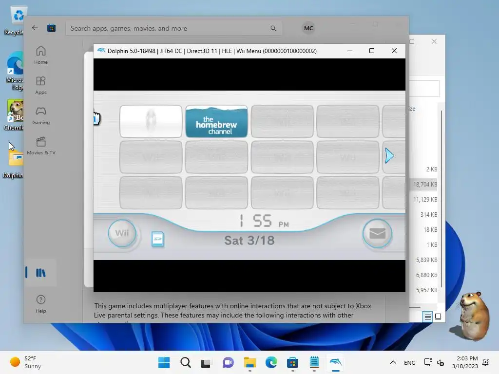Go to next Wii Menu page arrow
Viewport: 499px width, 374px height.
[389, 155]
